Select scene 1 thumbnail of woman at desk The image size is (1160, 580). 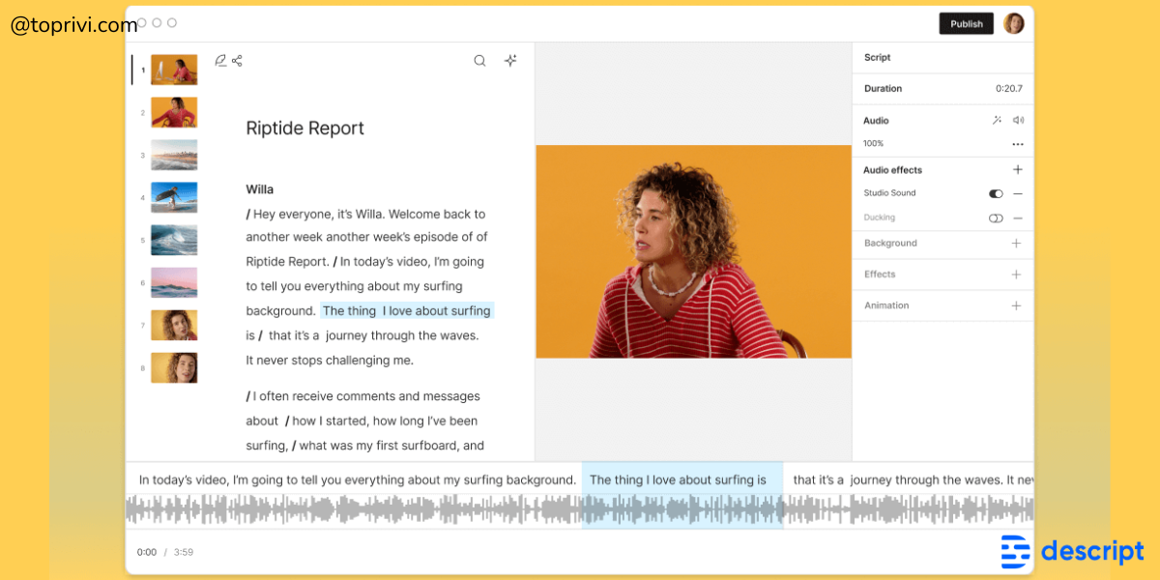point(174,70)
